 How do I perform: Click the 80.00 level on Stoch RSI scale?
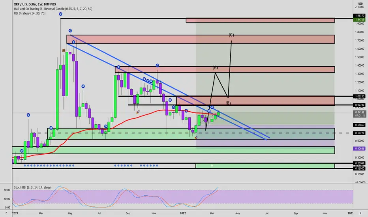pyautogui.click(x=7, y=190)
